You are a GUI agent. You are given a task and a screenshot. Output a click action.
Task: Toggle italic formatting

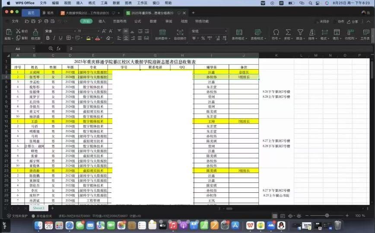55,38
